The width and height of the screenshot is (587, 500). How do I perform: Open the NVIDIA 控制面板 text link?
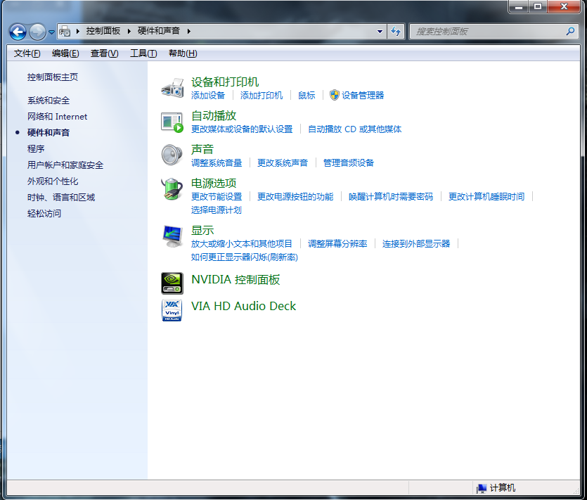(x=236, y=280)
